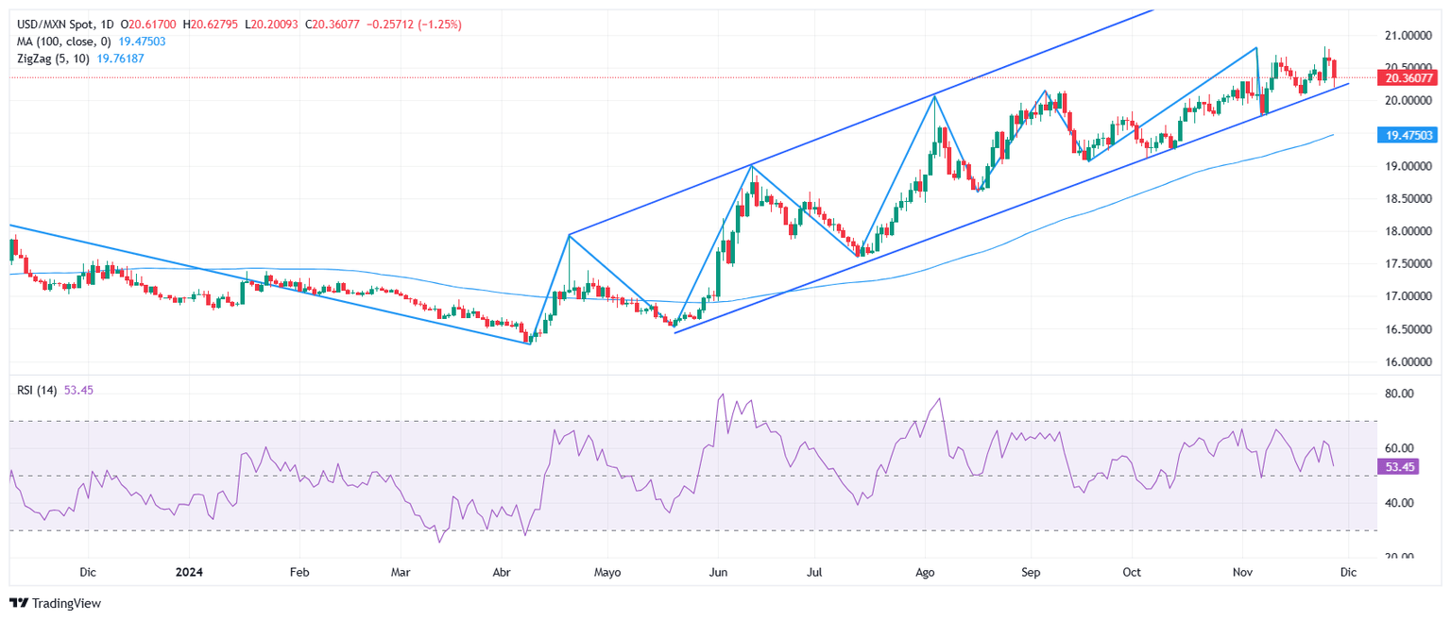Viewport: 1451px width, 620px height.
Task: Click the Feb label on time axis
Action: (x=300, y=572)
